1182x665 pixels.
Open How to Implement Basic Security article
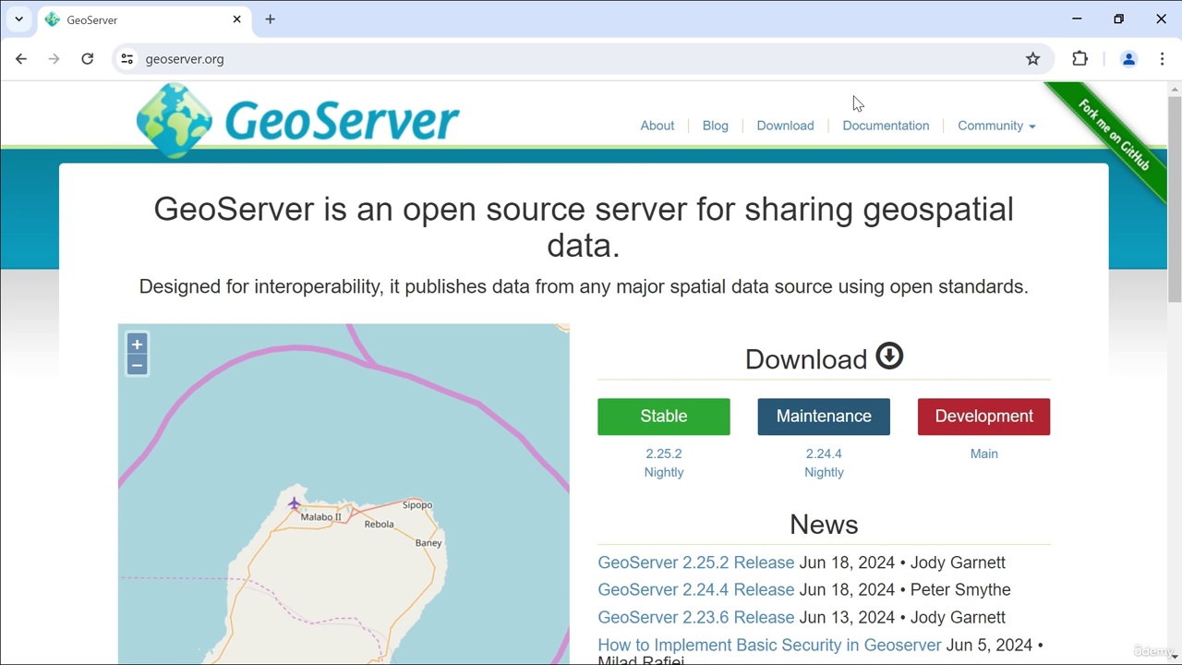pyautogui.click(x=769, y=645)
